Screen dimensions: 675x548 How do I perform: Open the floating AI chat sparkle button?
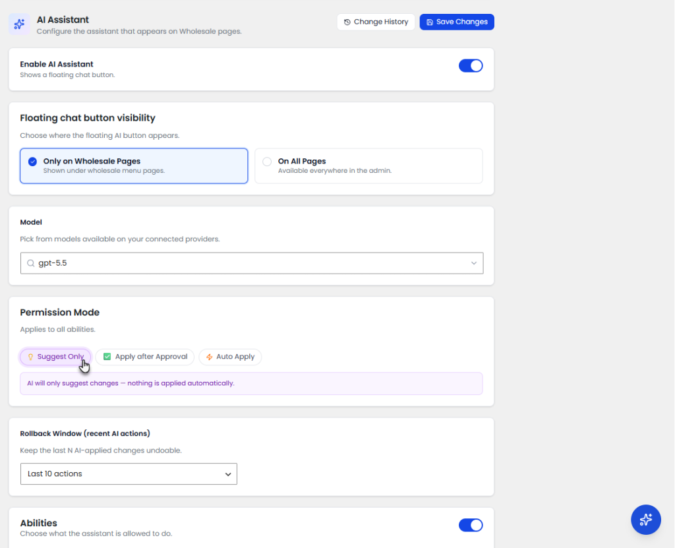pyautogui.click(x=646, y=520)
